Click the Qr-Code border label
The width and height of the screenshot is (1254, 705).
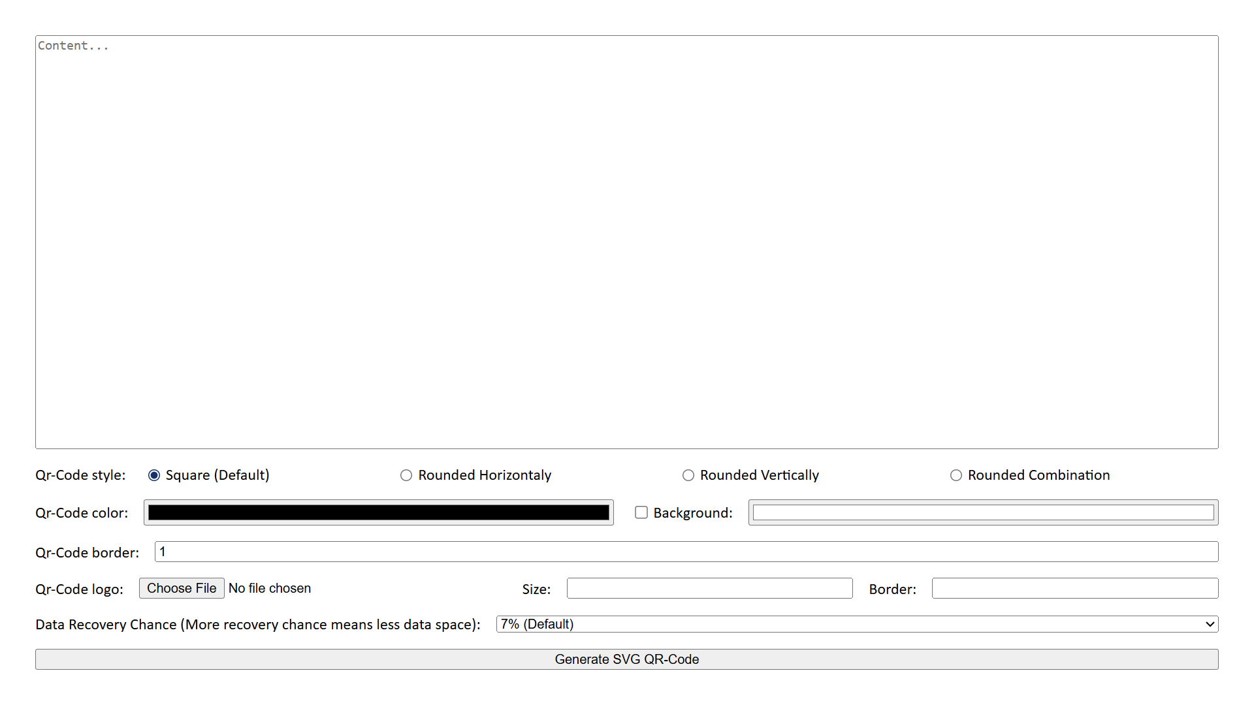[x=88, y=553]
